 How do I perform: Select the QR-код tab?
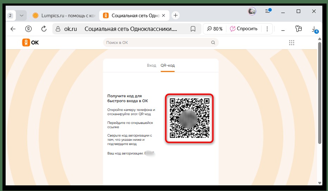(x=168, y=65)
